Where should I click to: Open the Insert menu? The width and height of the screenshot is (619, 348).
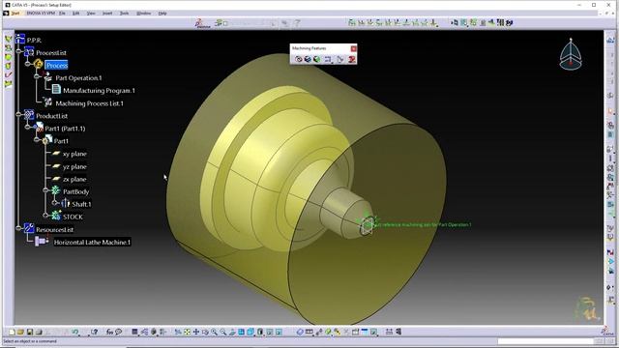click(x=107, y=13)
